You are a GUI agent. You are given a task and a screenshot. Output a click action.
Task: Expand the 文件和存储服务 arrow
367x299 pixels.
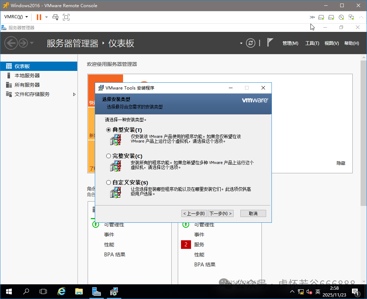(74, 95)
